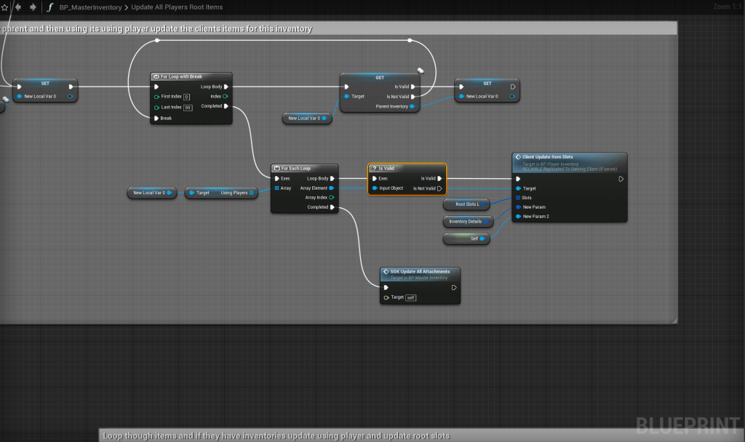Viewport: 745px width, 442px height.
Task: Navigate forward with the right arrow
Action: point(33,7)
